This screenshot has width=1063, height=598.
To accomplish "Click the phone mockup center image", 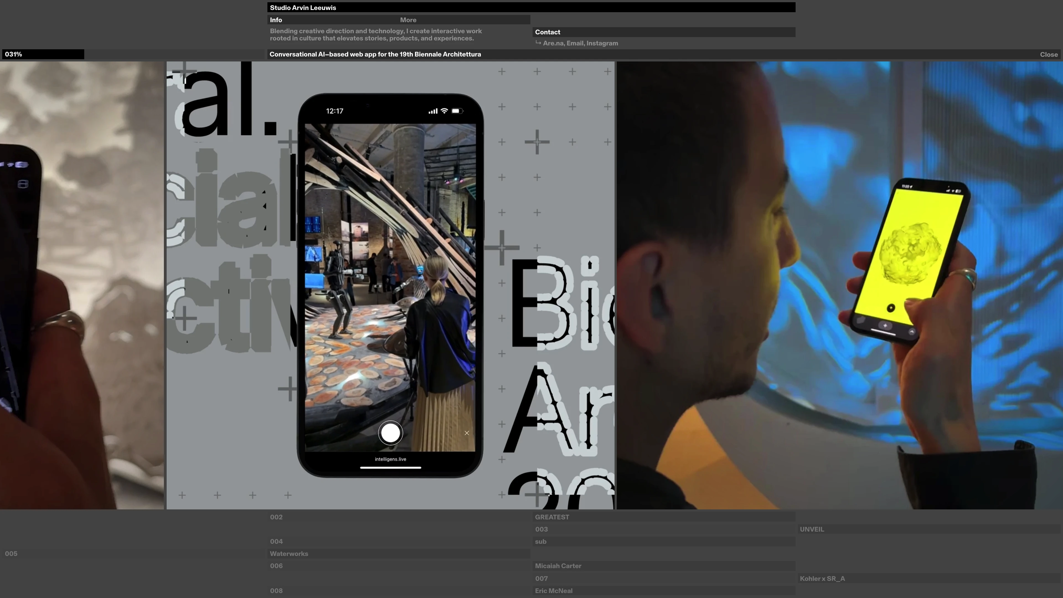I will pyautogui.click(x=390, y=285).
